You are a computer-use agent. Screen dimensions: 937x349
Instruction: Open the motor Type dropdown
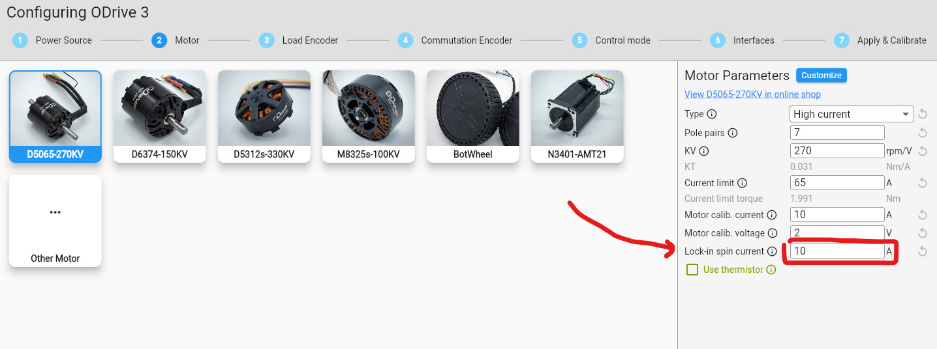click(852, 114)
